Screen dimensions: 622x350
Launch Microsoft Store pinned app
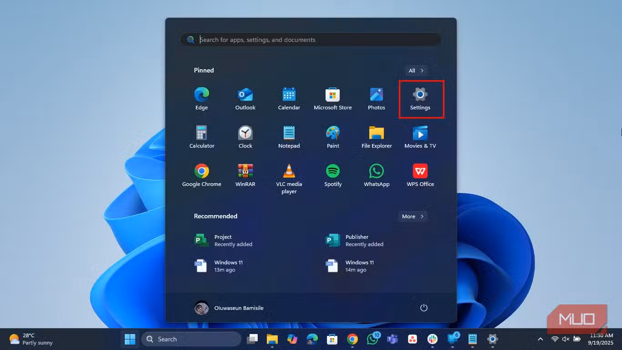(332, 99)
